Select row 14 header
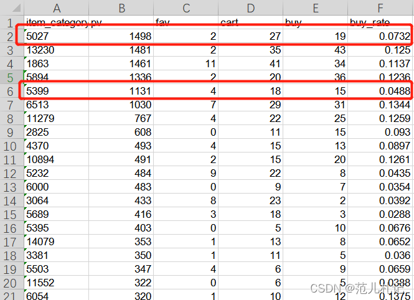 [12, 200]
